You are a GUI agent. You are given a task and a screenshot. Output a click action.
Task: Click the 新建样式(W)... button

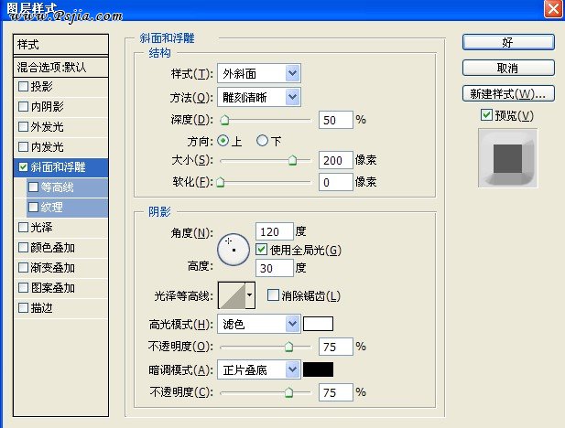[x=508, y=93]
